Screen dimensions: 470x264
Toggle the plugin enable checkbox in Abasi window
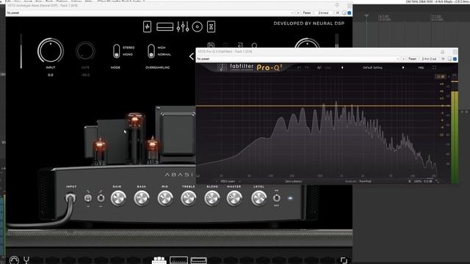[x=350, y=13]
